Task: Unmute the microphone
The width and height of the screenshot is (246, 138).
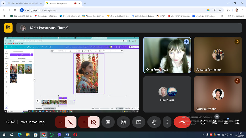Action: pyautogui.click(x=71, y=122)
